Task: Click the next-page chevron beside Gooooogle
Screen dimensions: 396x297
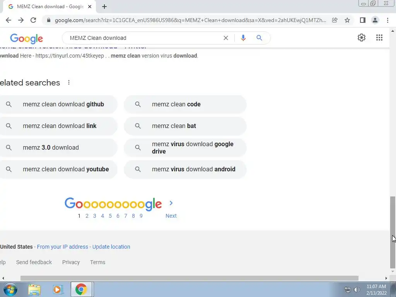Action: click(171, 203)
